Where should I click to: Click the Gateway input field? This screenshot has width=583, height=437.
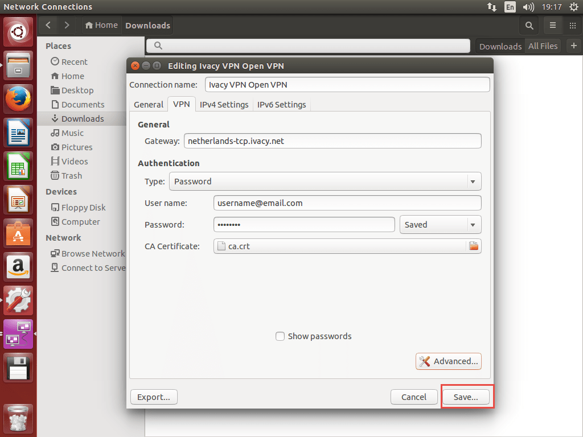tap(332, 141)
